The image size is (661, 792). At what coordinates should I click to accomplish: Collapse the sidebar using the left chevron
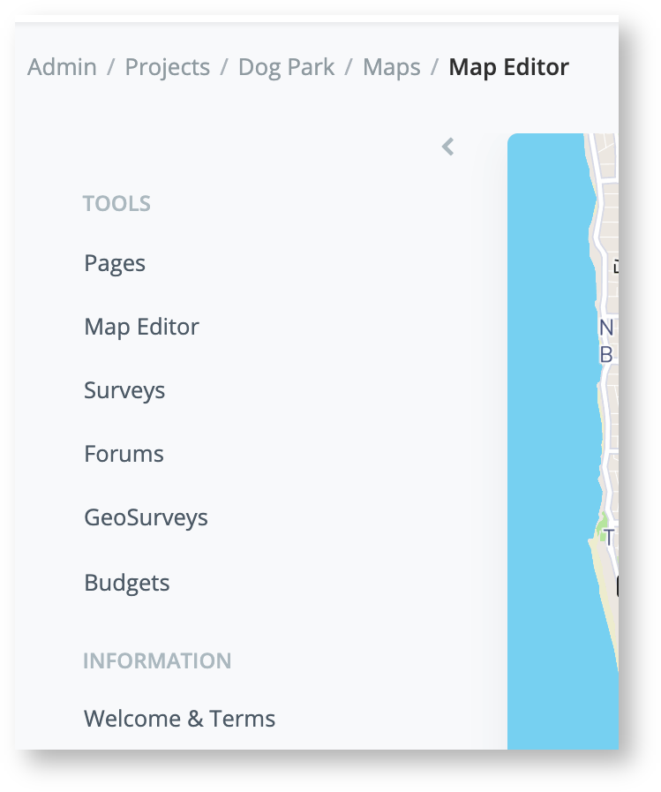click(x=447, y=146)
